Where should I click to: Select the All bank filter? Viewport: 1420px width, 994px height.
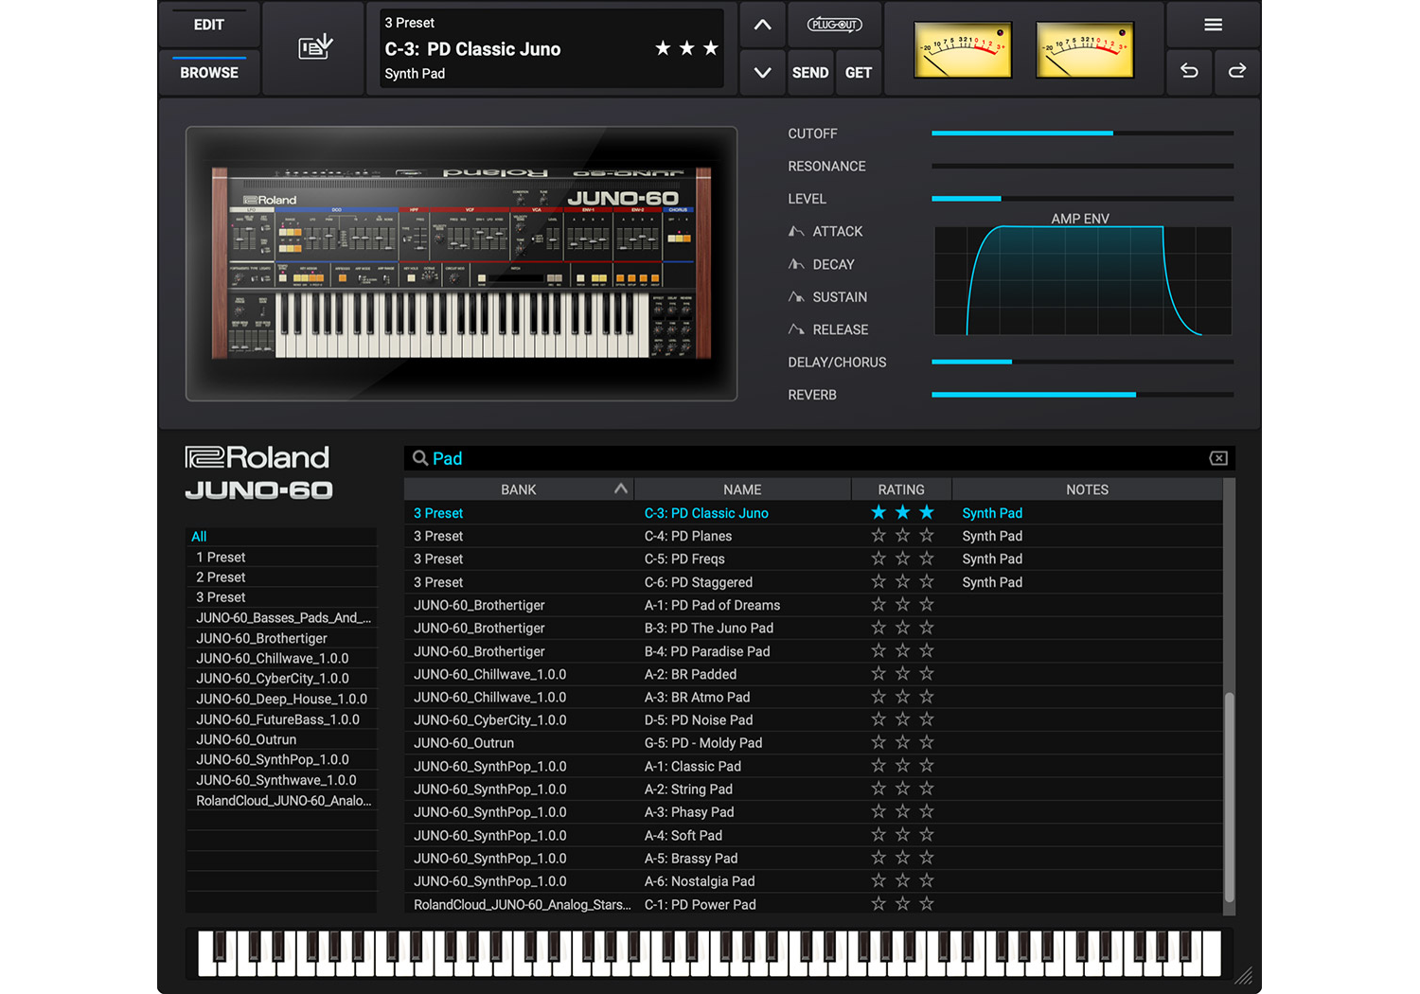281,537
